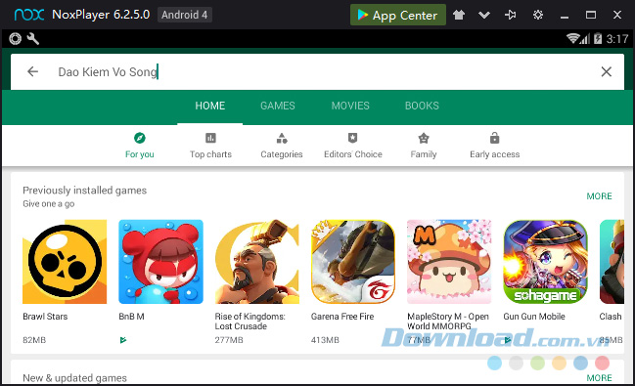
Task: Click the Android 4 badge
Action: (x=184, y=15)
